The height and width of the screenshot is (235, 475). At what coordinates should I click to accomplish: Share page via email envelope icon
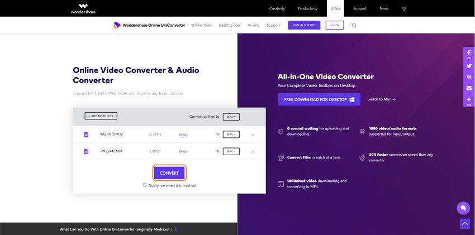[469, 88]
